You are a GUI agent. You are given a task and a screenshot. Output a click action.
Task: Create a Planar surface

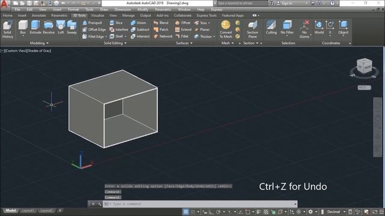pos(202,29)
